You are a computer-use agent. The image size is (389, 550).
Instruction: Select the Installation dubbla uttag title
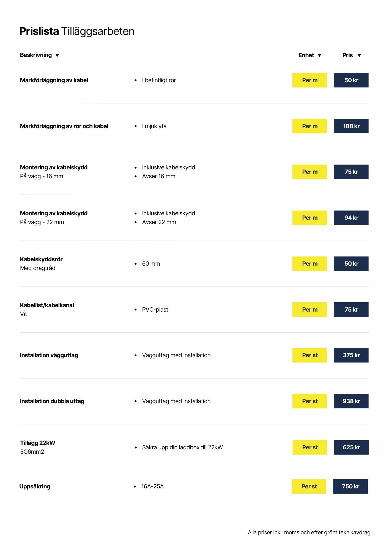tap(52, 401)
